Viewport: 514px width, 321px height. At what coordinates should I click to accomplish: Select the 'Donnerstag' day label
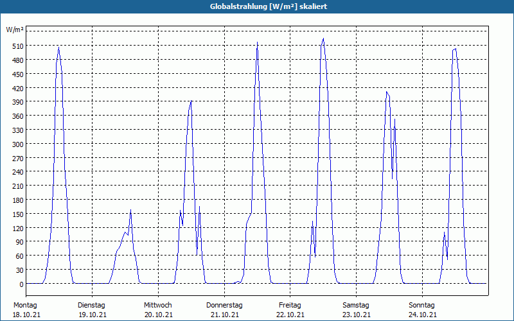point(224,306)
